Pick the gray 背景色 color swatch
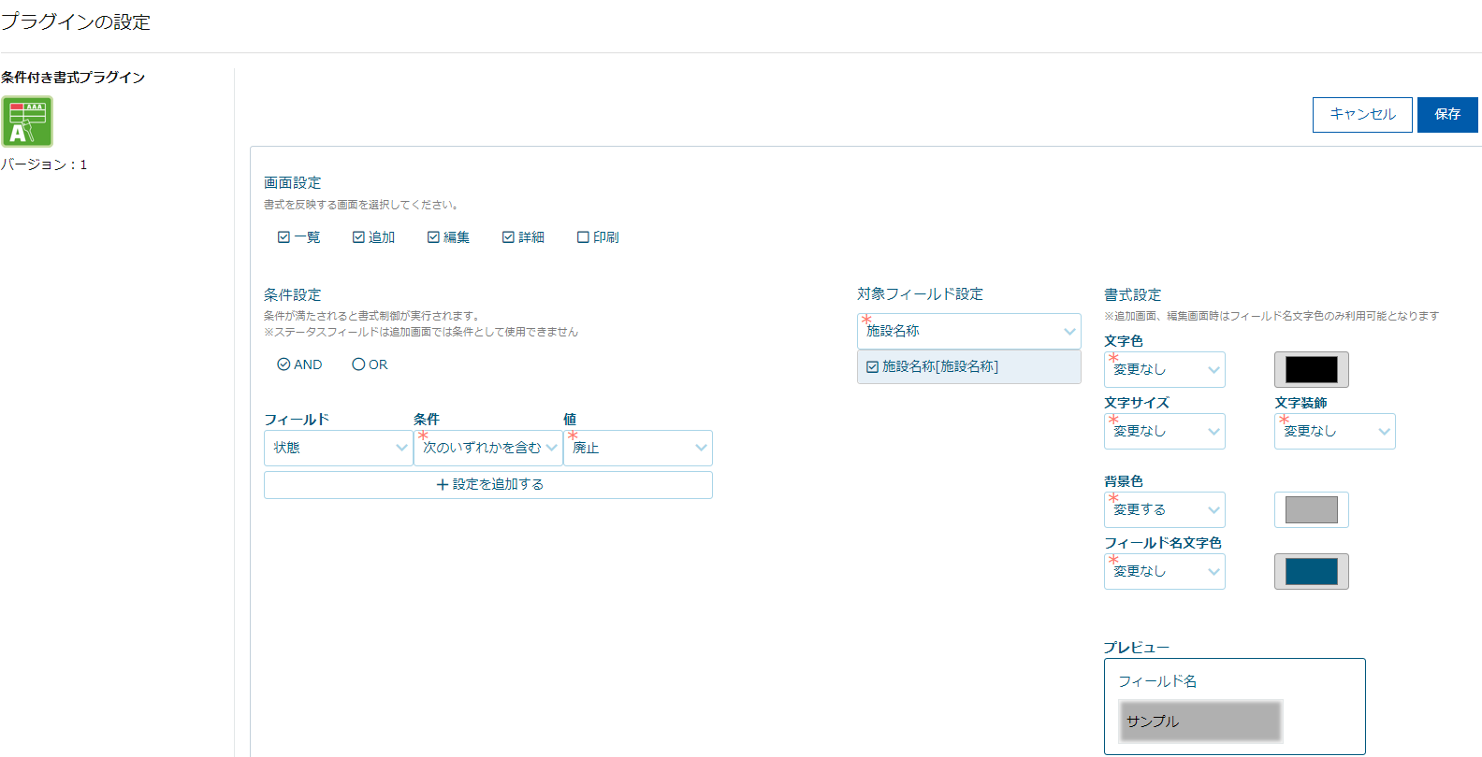The width and height of the screenshot is (1482, 757). coord(1311,509)
